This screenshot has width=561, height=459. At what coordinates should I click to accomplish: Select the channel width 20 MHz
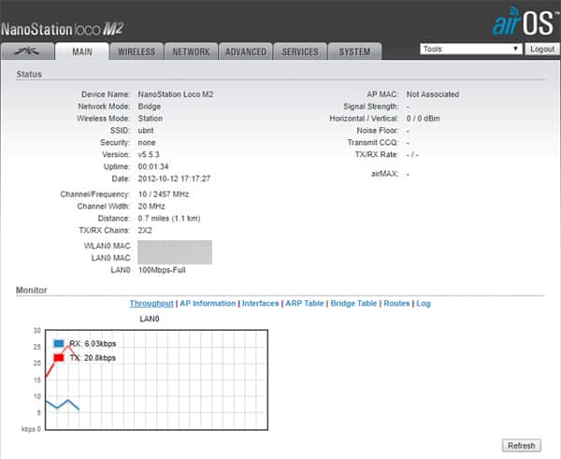(x=151, y=207)
